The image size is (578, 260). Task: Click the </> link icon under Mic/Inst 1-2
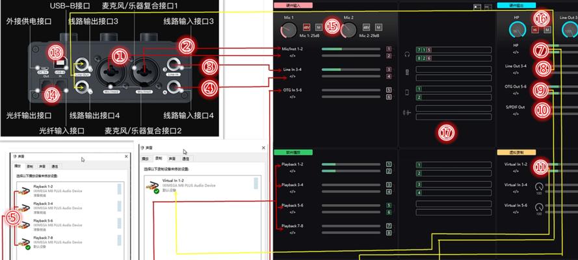coord(293,56)
